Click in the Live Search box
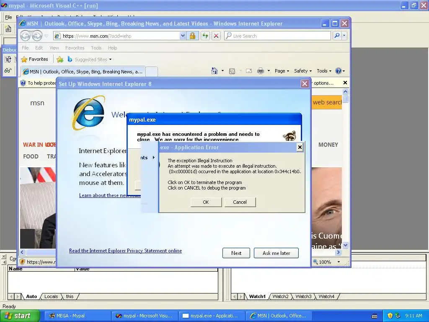The width and height of the screenshot is (429, 322). coord(278,36)
